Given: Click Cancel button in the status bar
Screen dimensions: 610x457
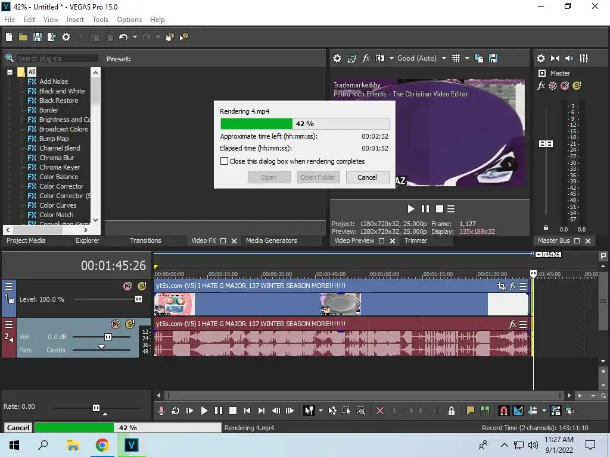Looking at the screenshot, I should point(18,428).
